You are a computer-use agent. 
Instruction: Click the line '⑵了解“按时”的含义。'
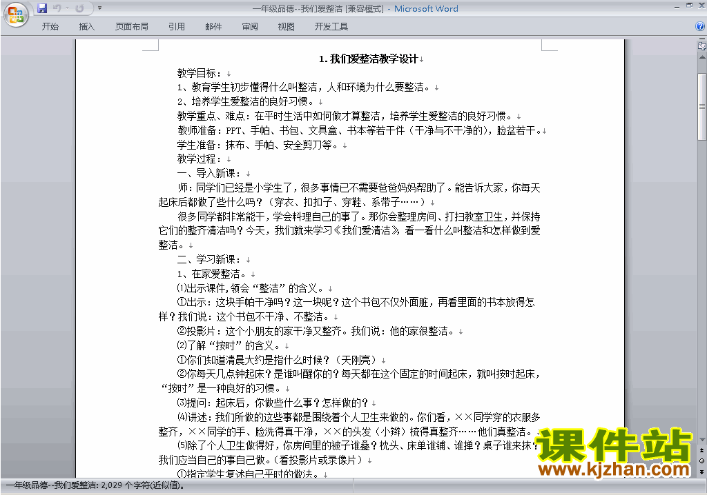point(229,346)
